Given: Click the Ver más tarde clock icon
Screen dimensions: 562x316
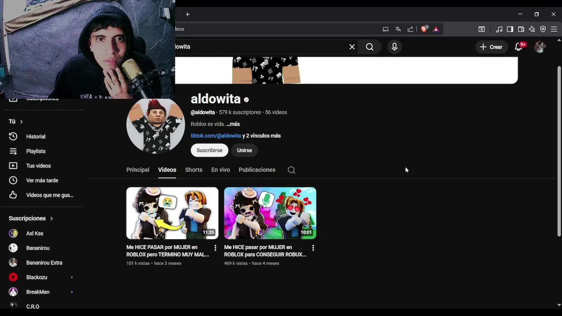Looking at the screenshot, I should click(13, 180).
